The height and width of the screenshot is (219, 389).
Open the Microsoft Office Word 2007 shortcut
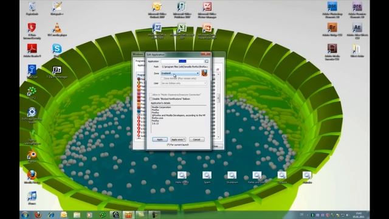(157, 30)
